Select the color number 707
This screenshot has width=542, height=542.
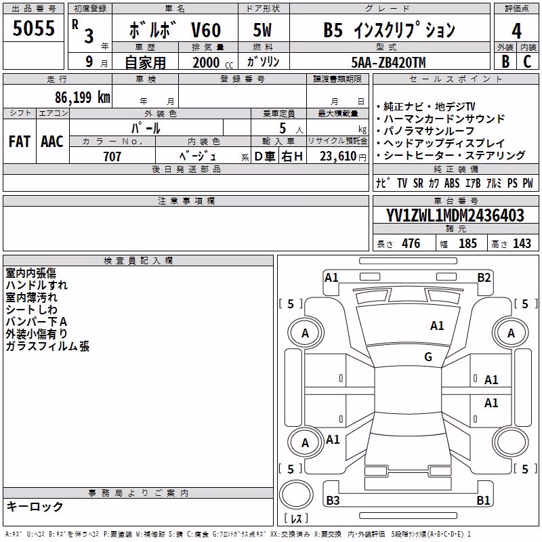[x=112, y=157]
